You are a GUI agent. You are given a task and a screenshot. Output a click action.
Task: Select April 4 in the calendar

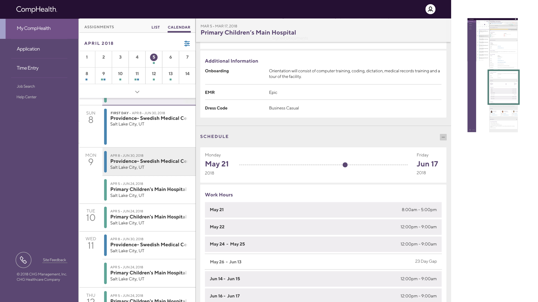[137, 59]
